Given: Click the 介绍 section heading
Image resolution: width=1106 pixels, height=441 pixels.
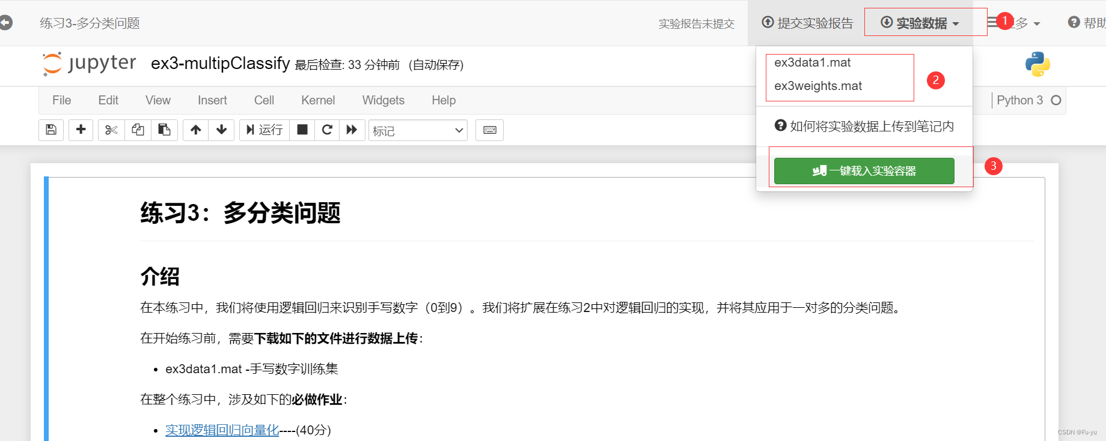Looking at the screenshot, I should click(x=160, y=277).
